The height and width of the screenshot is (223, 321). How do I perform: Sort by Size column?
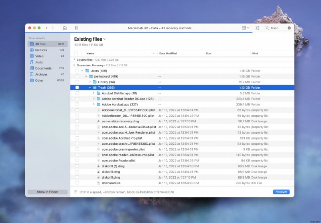(x=208, y=54)
